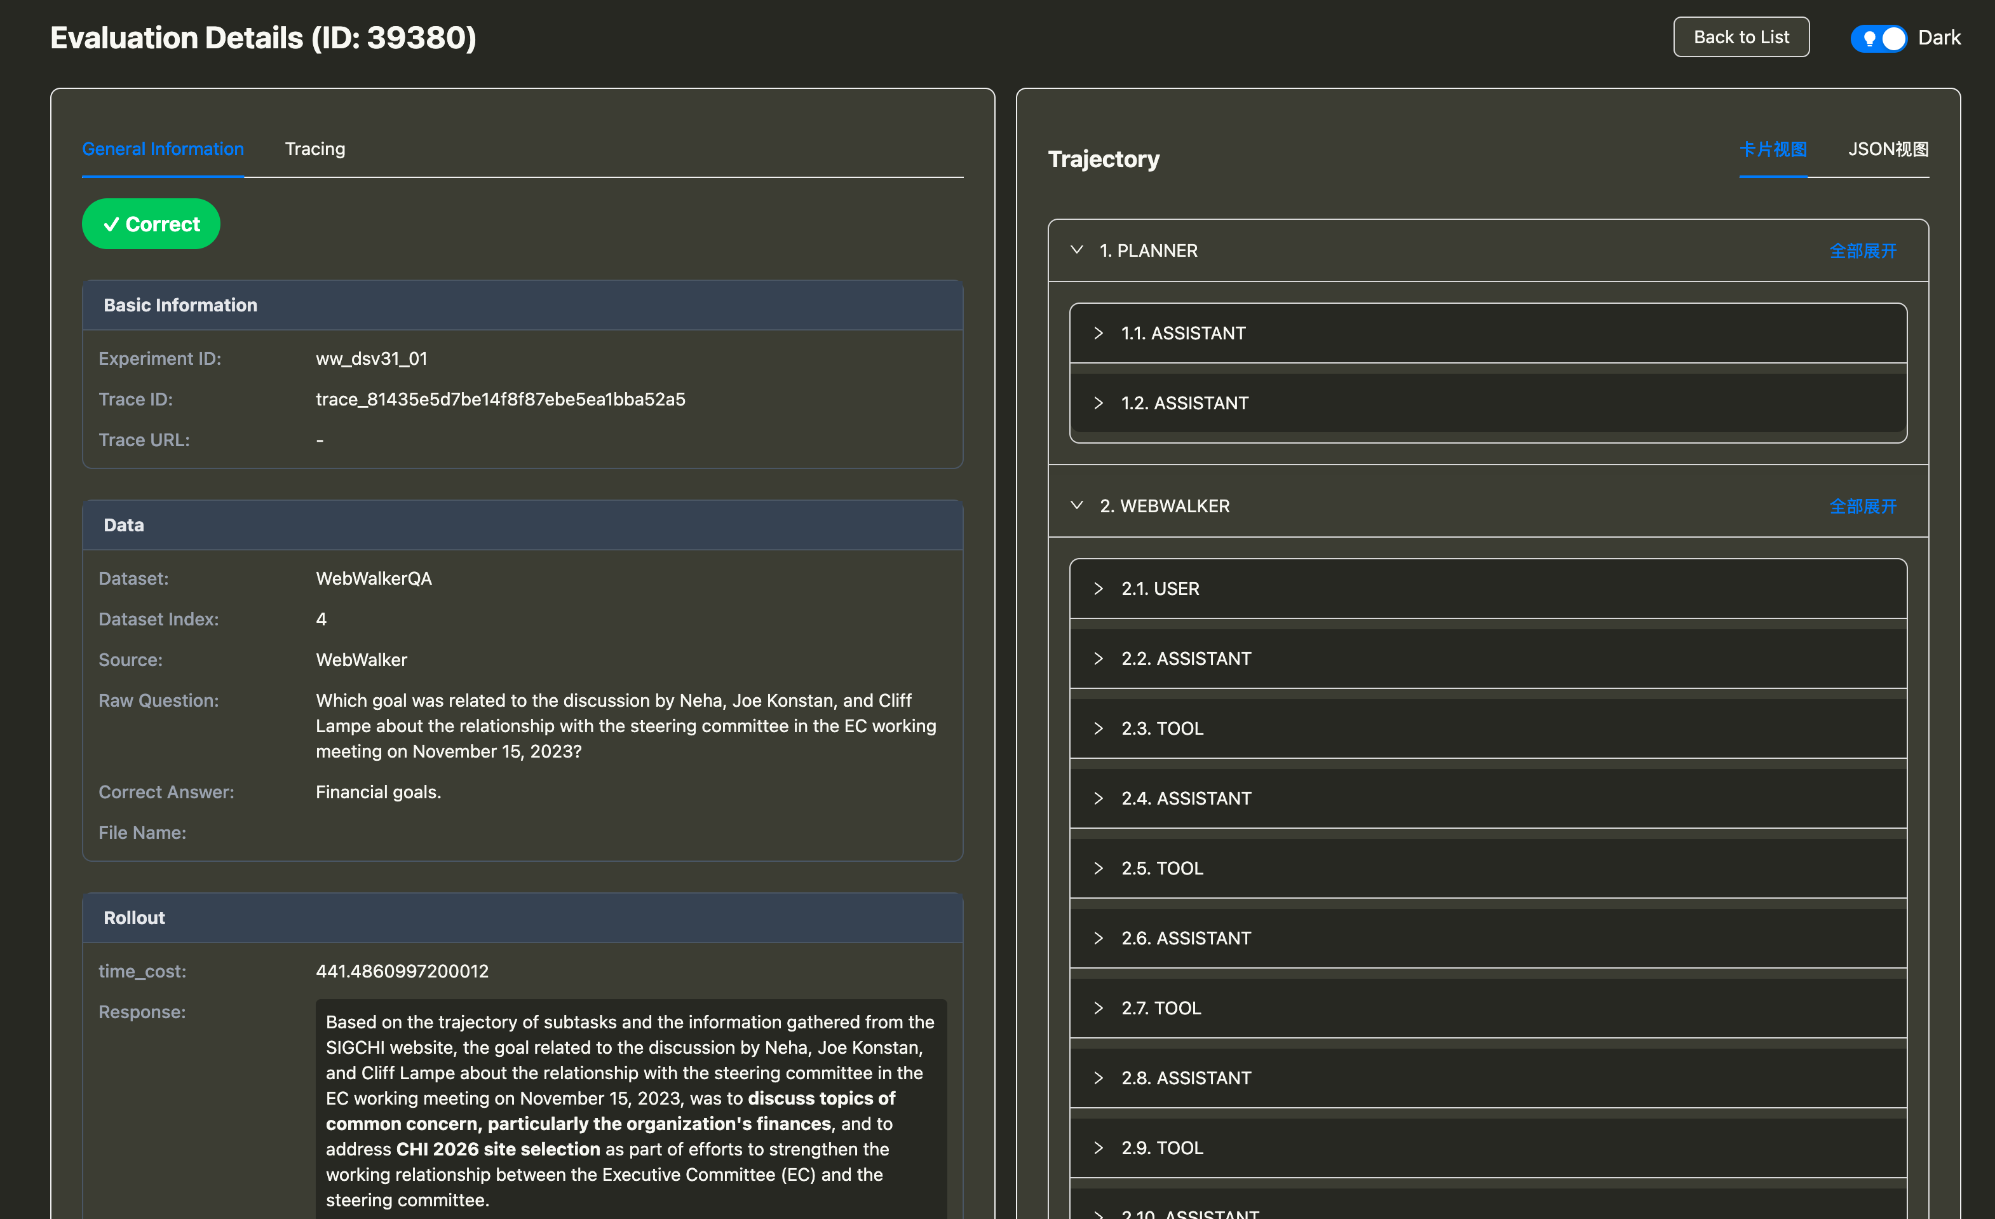Expand the 2.3. TOOL card
The height and width of the screenshot is (1219, 1995).
1487,728
